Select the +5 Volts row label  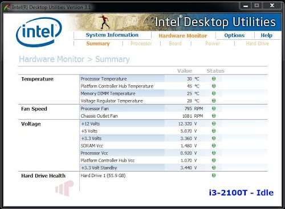coord(89,131)
